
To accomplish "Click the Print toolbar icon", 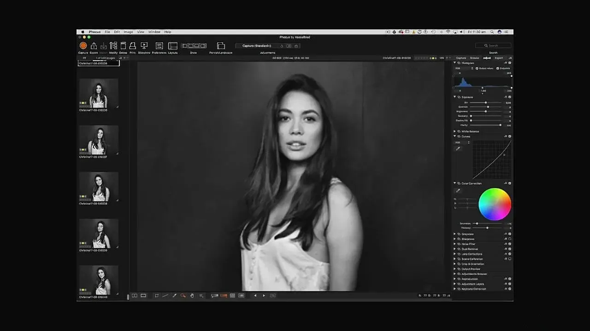I will point(132,46).
